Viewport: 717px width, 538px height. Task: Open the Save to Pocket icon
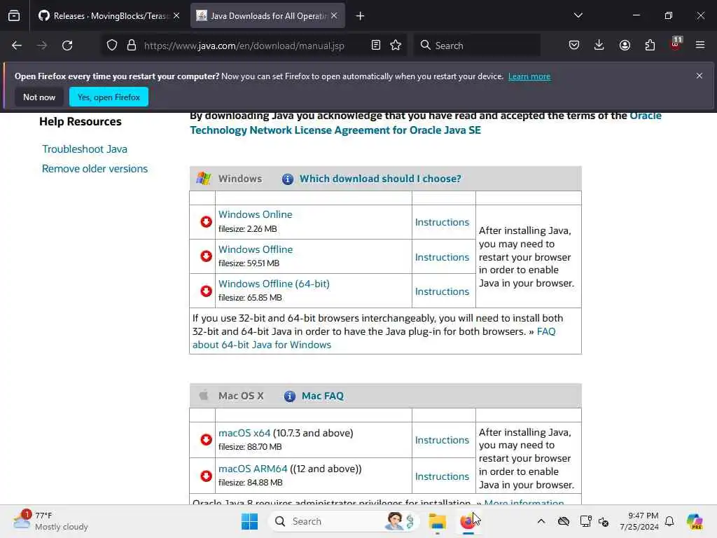pyautogui.click(x=574, y=46)
